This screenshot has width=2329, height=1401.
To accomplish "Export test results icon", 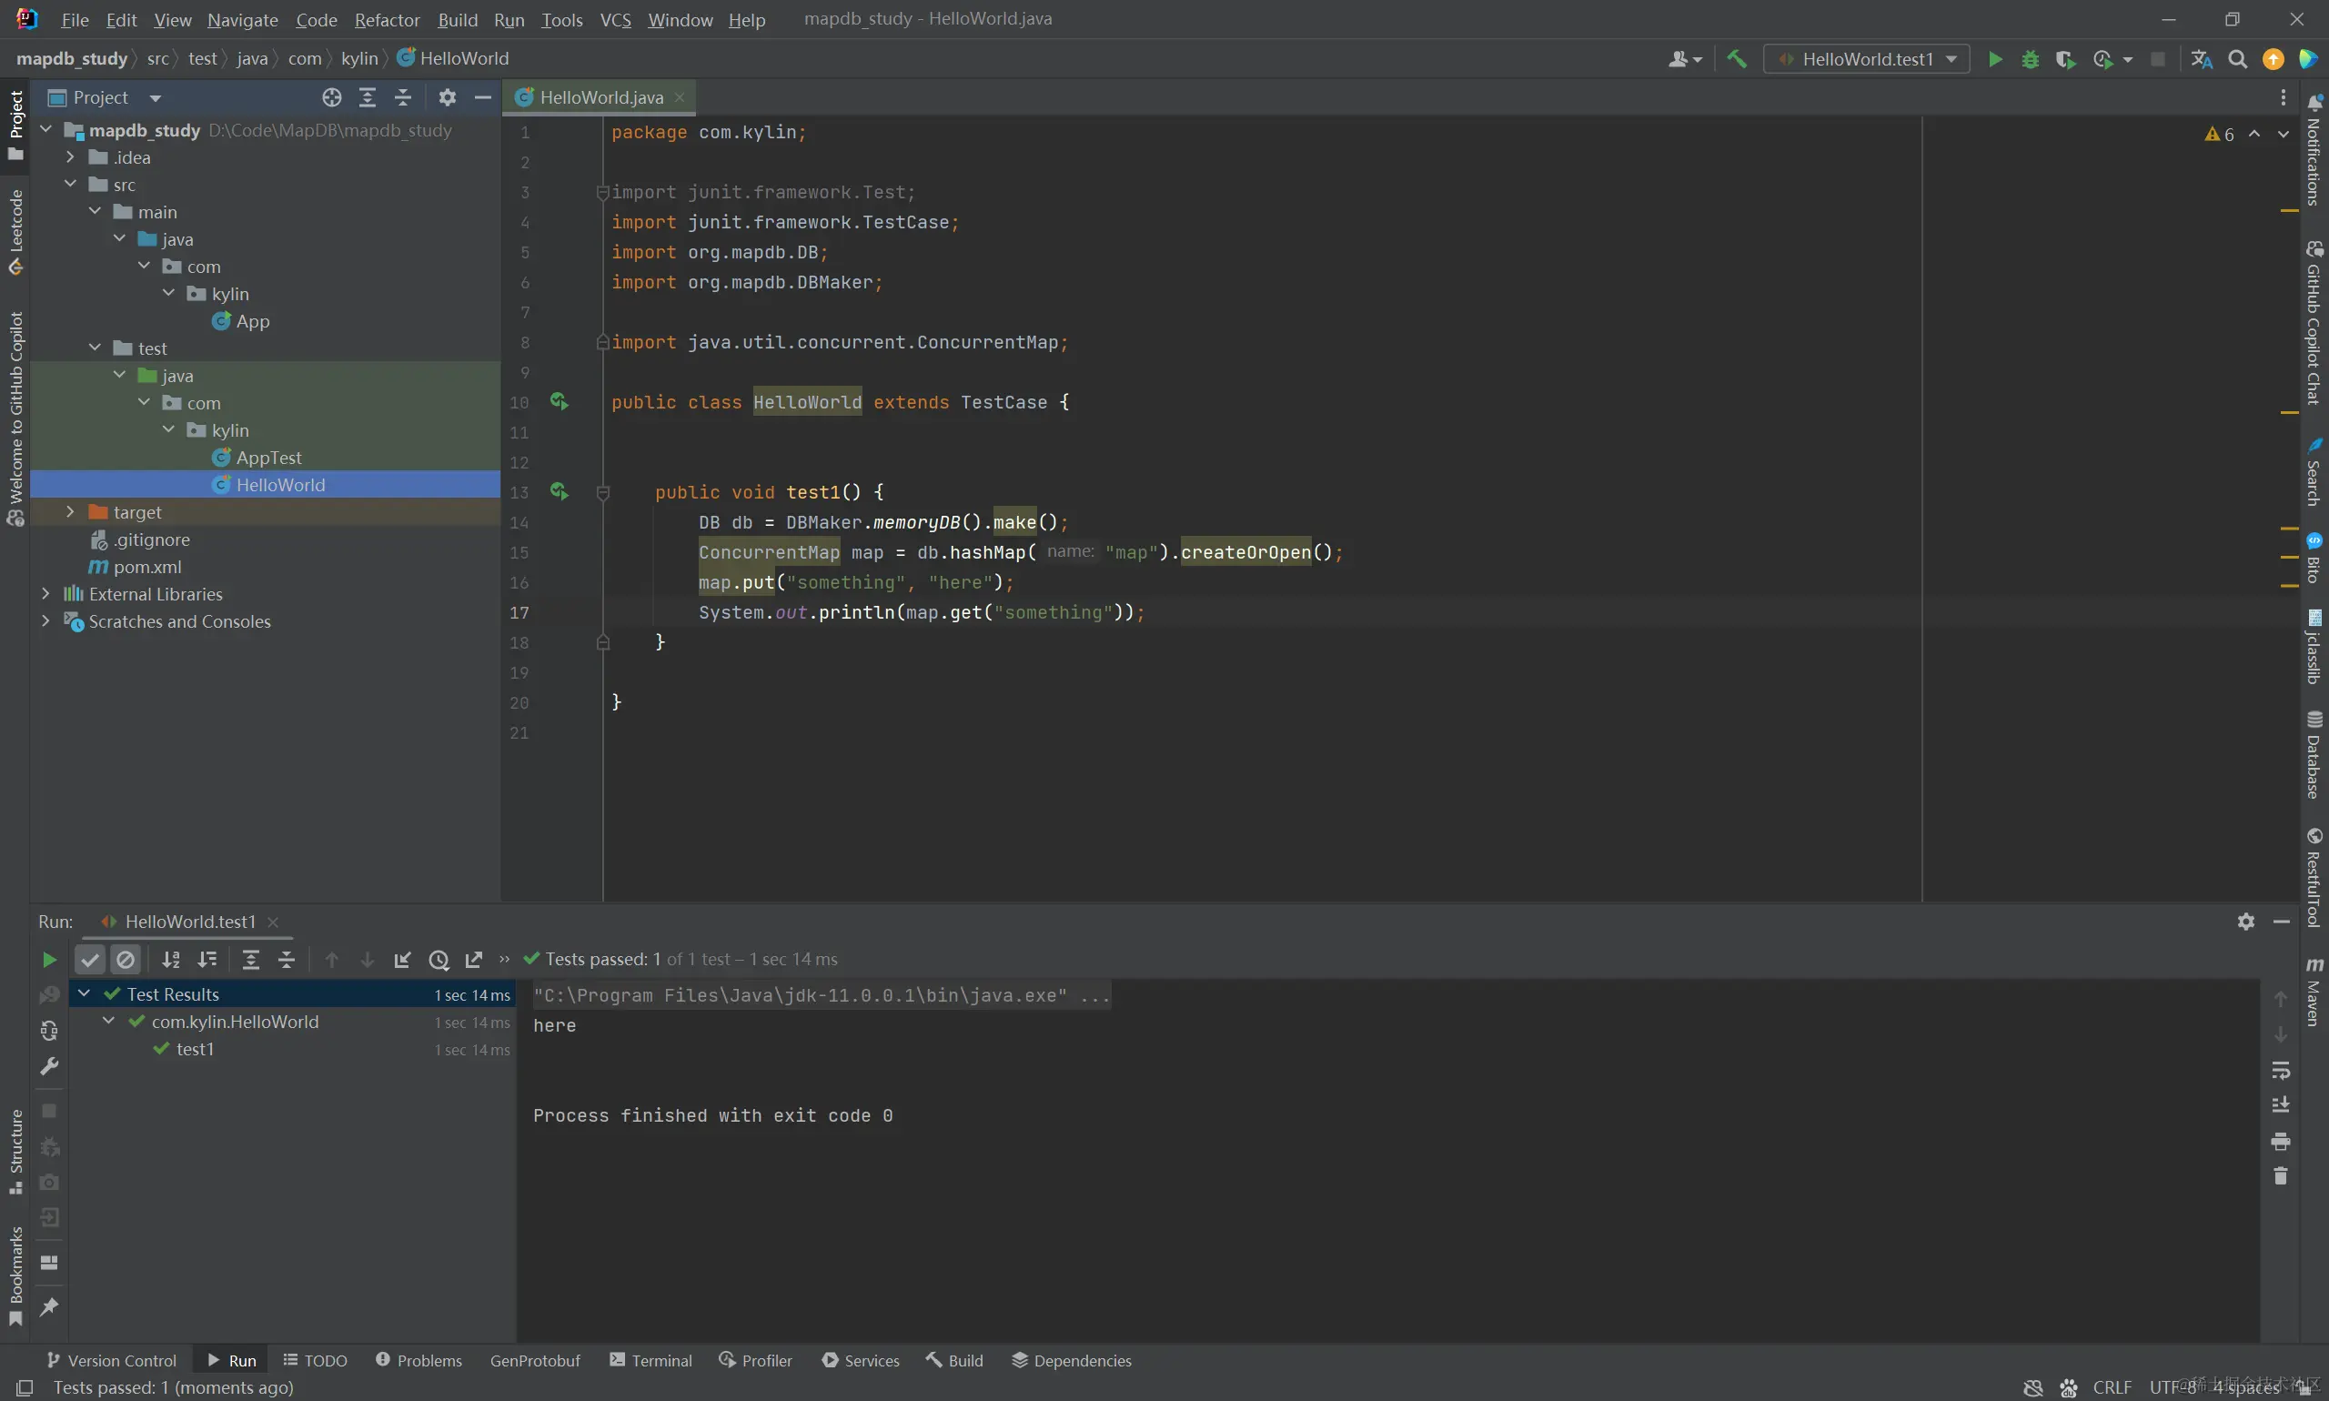I will [x=474, y=960].
